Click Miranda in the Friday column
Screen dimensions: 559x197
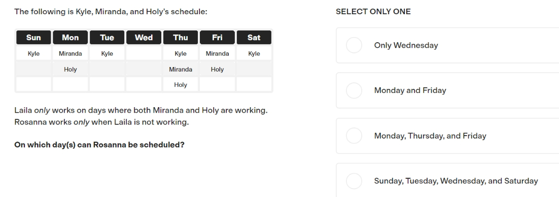[217, 53]
